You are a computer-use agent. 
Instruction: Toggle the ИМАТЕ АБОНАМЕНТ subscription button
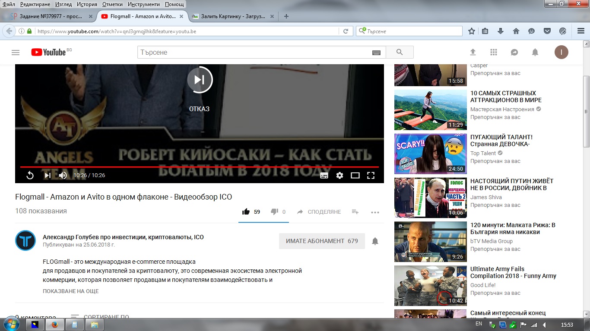[322, 241]
